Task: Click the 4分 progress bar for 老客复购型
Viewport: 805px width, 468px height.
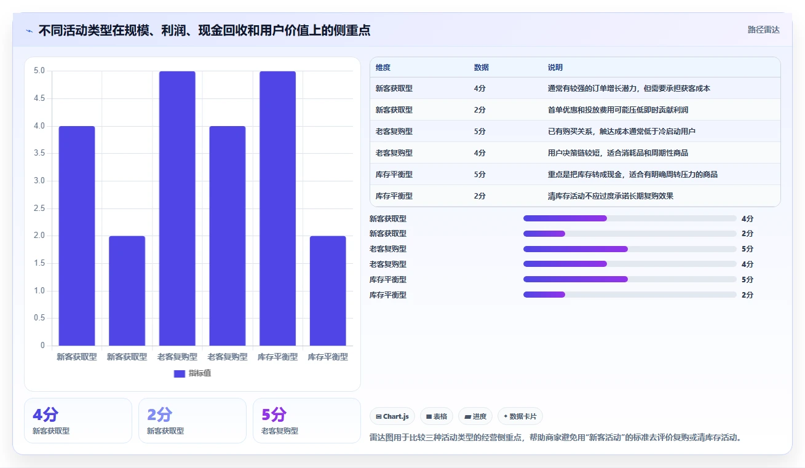Action: pos(630,264)
